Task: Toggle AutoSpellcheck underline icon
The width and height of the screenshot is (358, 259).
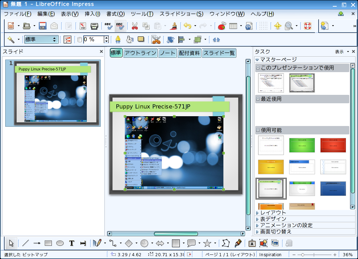Action: tap(120, 26)
